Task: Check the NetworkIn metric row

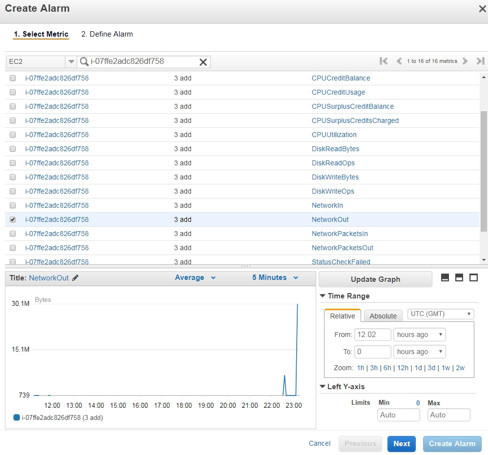Action: pyautogui.click(x=13, y=205)
